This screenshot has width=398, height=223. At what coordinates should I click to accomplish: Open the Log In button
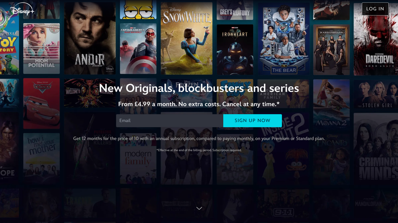(x=375, y=9)
